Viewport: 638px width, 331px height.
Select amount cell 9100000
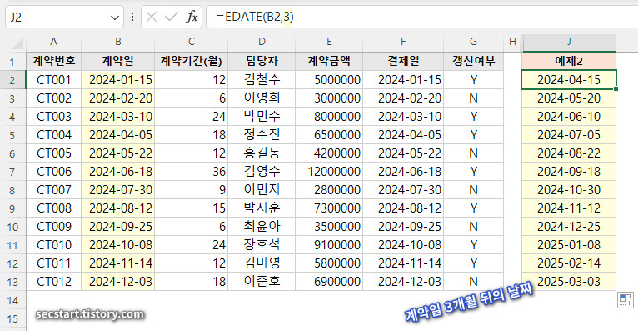click(329, 244)
